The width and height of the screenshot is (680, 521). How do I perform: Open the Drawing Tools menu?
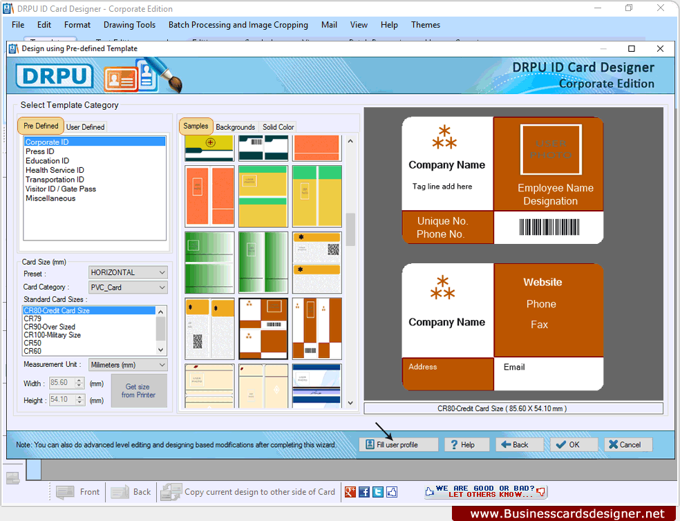tap(129, 25)
